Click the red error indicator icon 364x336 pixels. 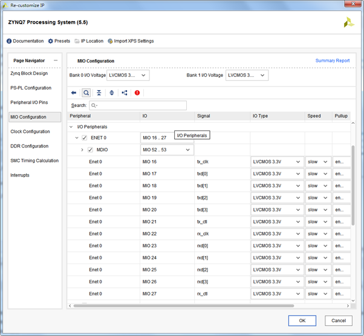coord(137,92)
